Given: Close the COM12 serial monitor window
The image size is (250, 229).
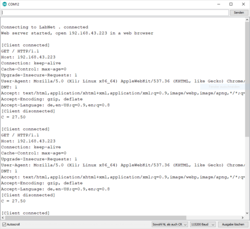Looking at the screenshot, I should coord(243,4).
